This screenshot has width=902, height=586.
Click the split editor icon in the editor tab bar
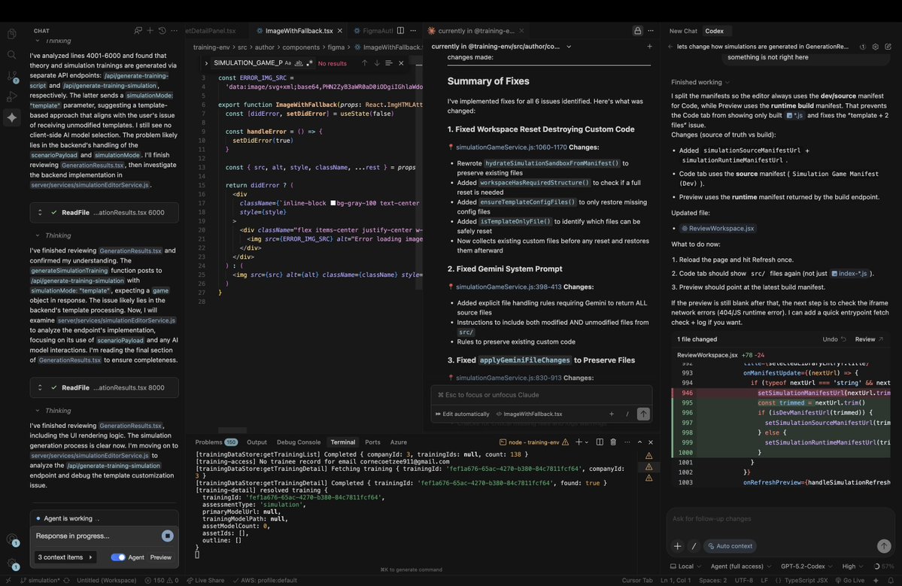click(x=400, y=31)
